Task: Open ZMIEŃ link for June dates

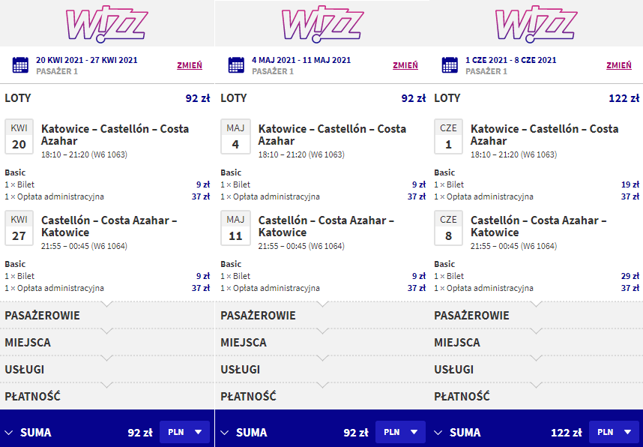Action: tap(619, 65)
